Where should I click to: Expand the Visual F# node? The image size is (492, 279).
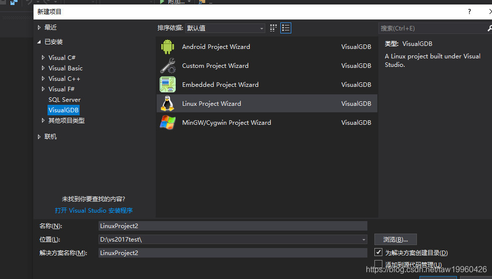pyautogui.click(x=43, y=89)
